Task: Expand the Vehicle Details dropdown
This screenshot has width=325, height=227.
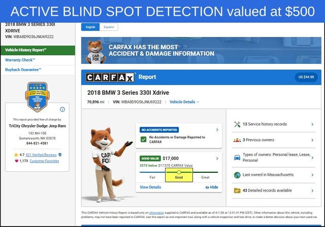Action: (x=184, y=102)
